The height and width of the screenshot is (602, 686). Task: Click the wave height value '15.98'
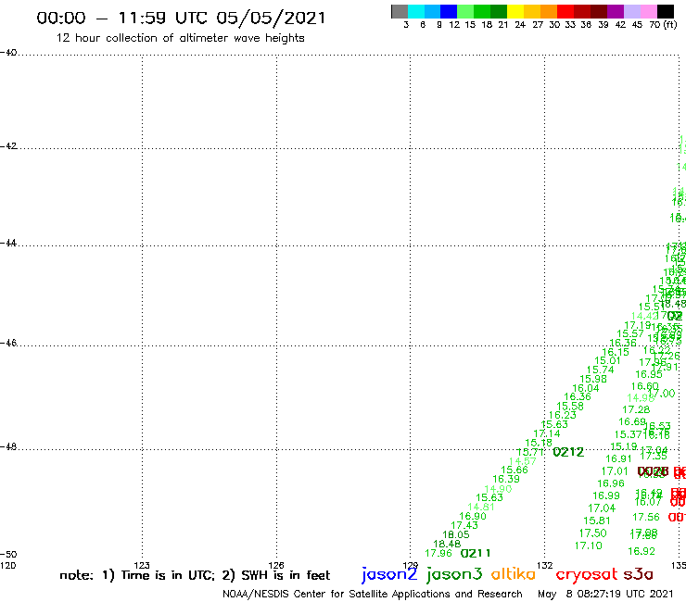click(x=593, y=379)
